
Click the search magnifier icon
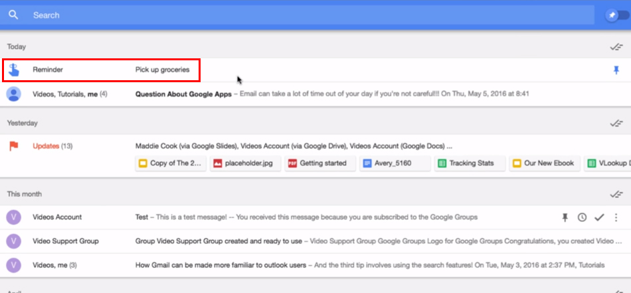tap(14, 15)
